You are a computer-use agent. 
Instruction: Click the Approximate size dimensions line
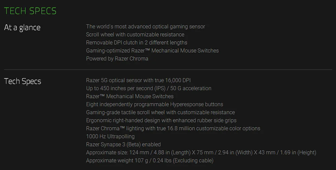[201, 153]
